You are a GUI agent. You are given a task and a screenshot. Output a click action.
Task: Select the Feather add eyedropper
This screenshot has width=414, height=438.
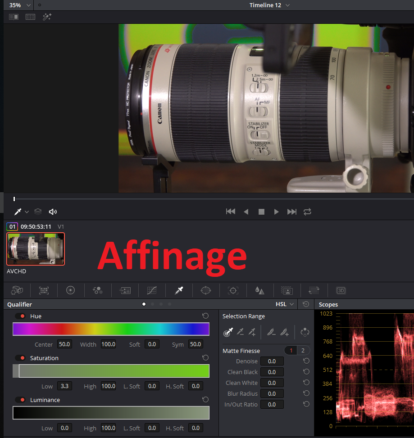[284, 332]
